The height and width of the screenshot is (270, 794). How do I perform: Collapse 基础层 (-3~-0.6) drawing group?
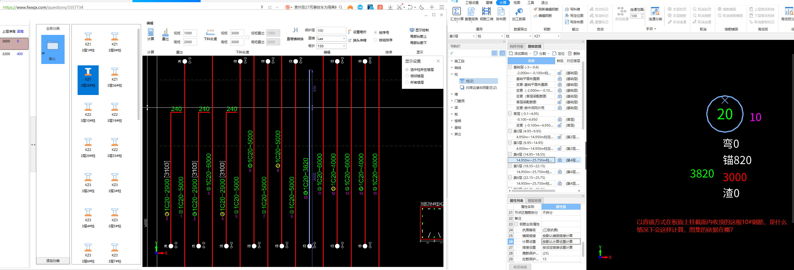click(510, 67)
